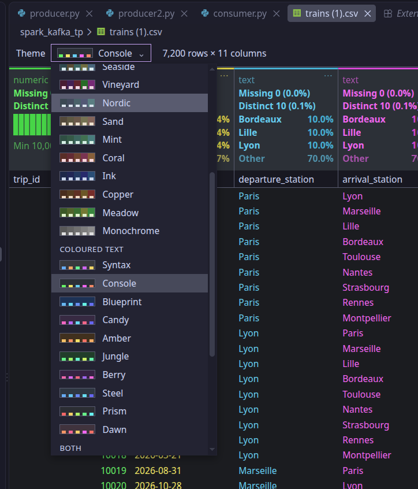This screenshot has width=418, height=489.
Task: Select the arrival_station column header
Action: [378, 179]
